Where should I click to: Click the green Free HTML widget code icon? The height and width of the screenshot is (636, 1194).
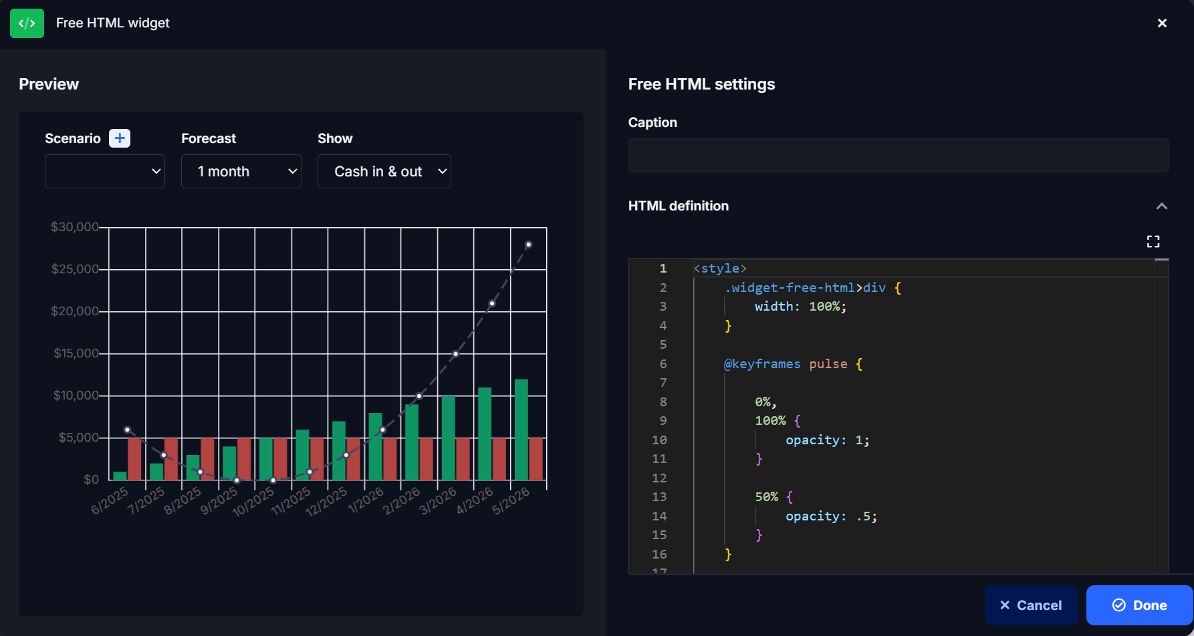(x=27, y=23)
